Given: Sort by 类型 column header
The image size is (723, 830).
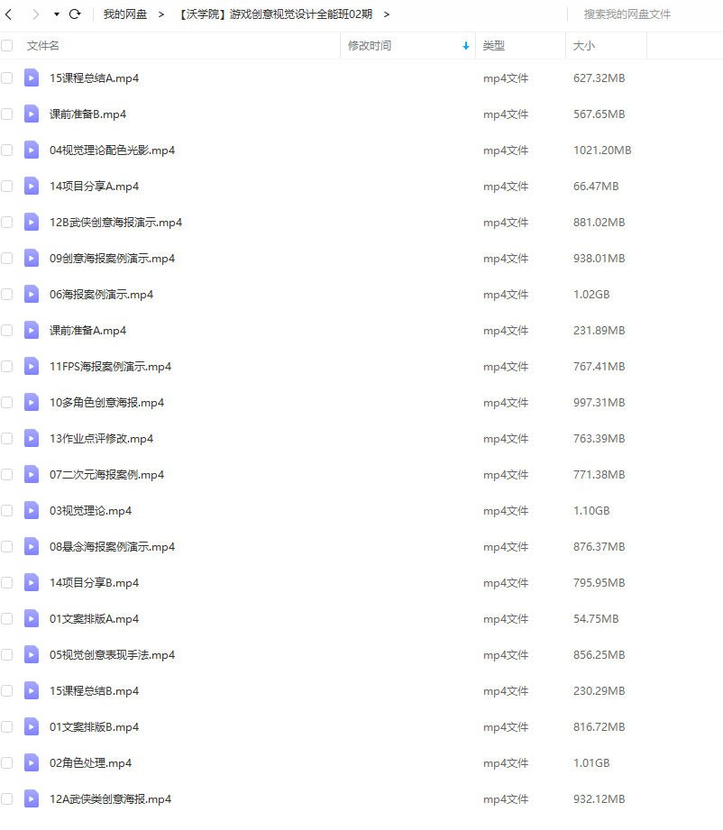Looking at the screenshot, I should pos(494,46).
